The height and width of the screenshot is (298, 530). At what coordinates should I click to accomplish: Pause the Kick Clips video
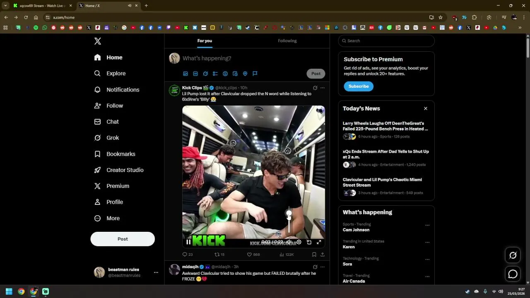(188, 242)
